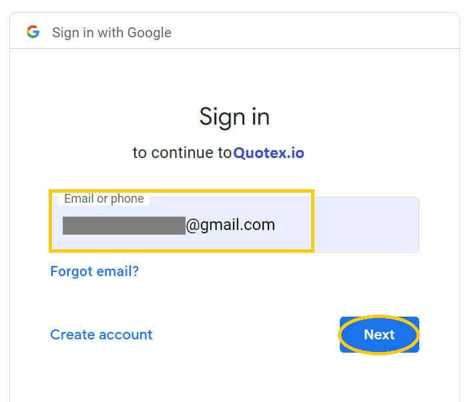Image resolution: width=466 pixels, height=402 pixels.
Task: Click the "Sign in with Google" header text
Action: pos(111,33)
